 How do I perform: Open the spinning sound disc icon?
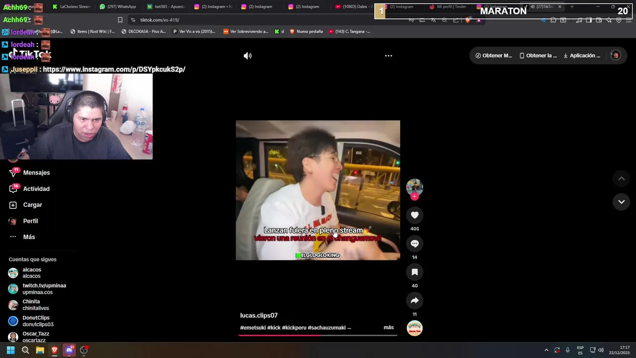coord(414,328)
